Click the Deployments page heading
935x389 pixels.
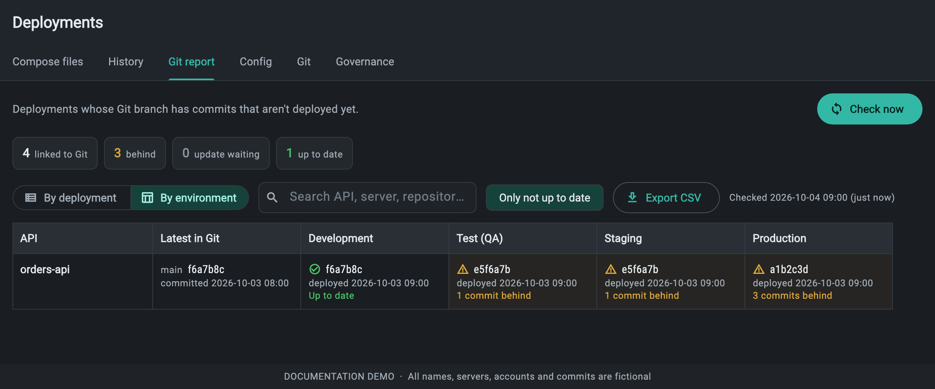coord(58,23)
